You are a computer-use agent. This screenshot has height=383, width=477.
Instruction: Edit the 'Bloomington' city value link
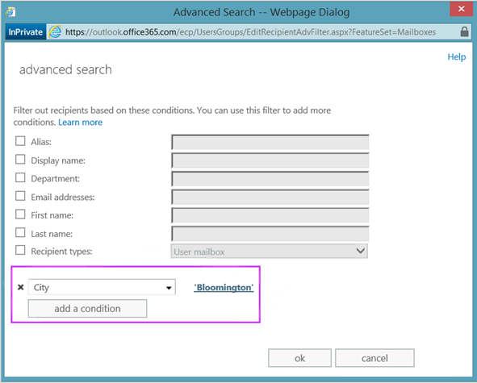[x=224, y=288]
